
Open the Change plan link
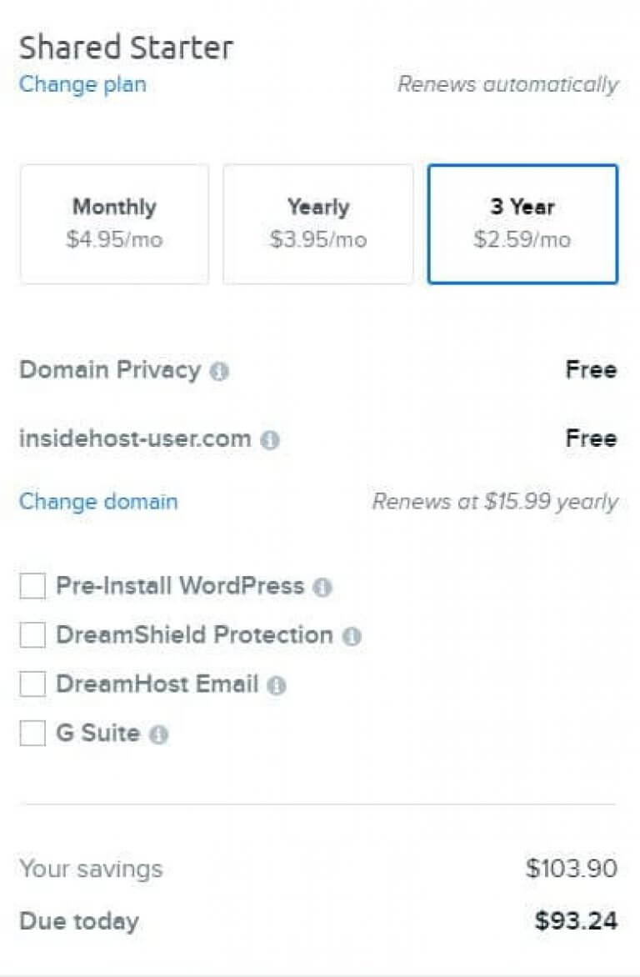tap(82, 84)
